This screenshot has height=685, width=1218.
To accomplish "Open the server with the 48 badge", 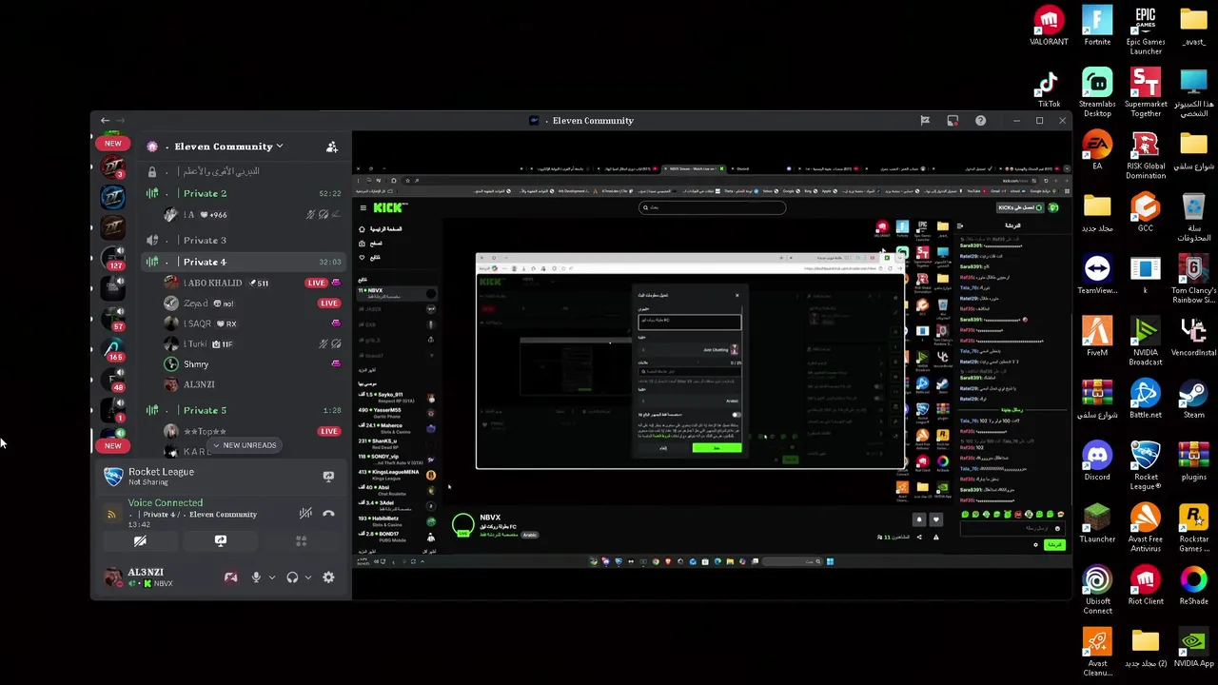I will 113,380.
